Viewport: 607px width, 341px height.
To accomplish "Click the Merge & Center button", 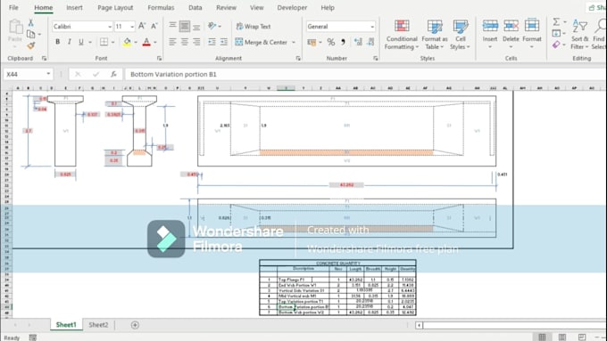I will pyautogui.click(x=262, y=42).
